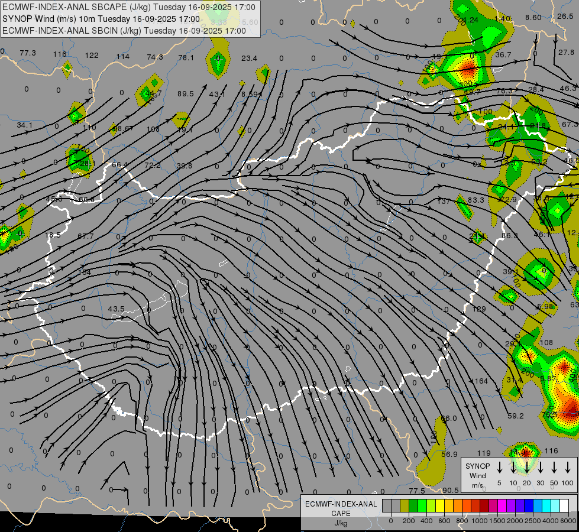This screenshot has width=579, height=532.
Task: Click the map value 28.4
Action: tap(536, 89)
